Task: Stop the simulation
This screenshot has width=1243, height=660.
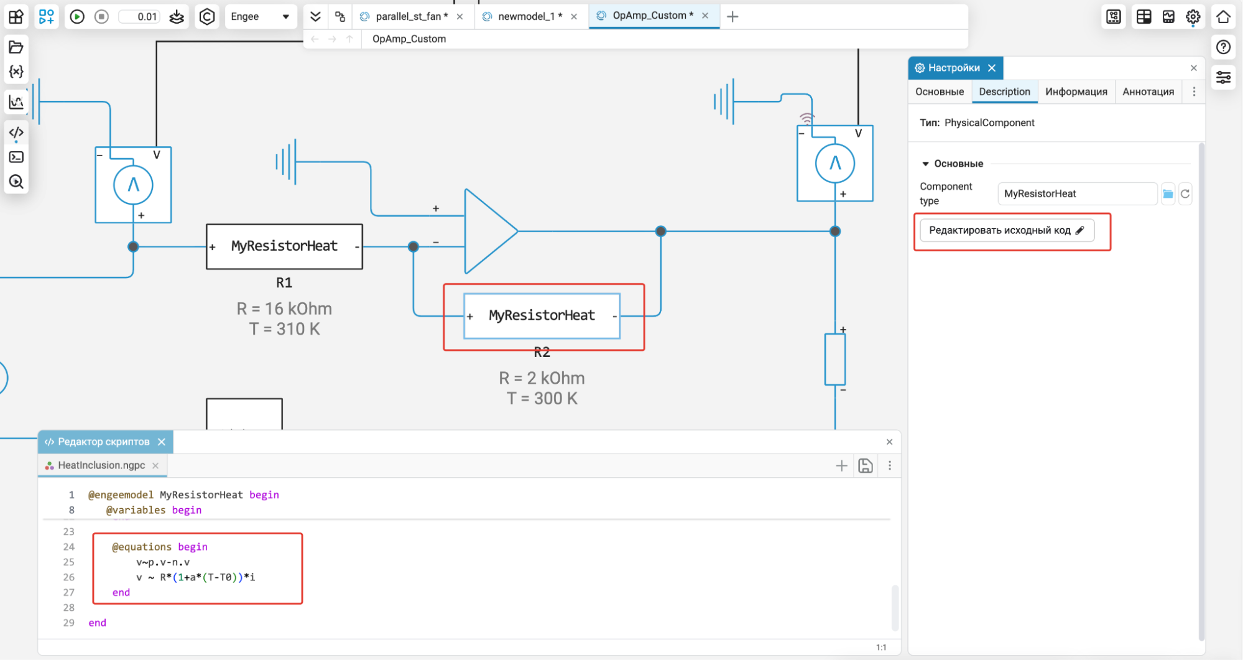Action: click(102, 17)
